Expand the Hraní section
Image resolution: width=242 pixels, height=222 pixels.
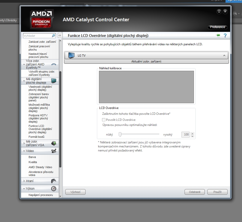[x=24, y=181]
